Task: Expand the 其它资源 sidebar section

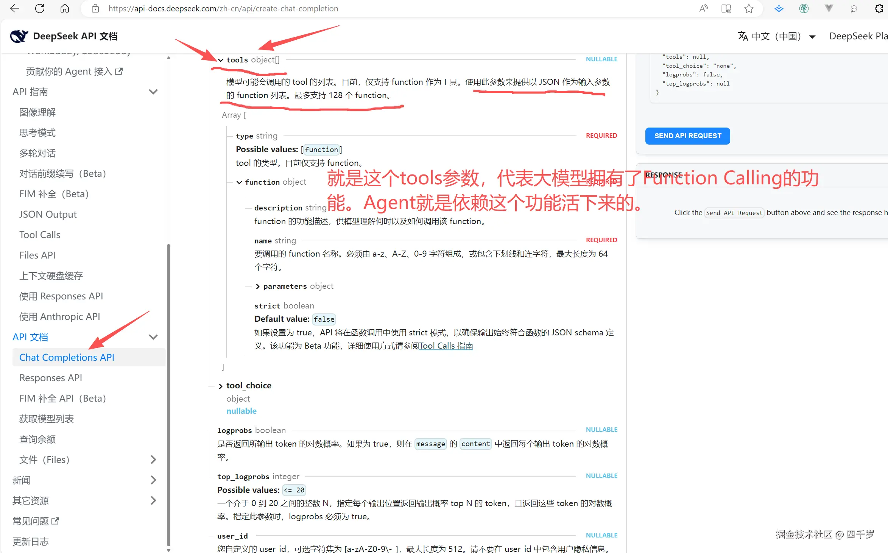Action: pos(153,500)
